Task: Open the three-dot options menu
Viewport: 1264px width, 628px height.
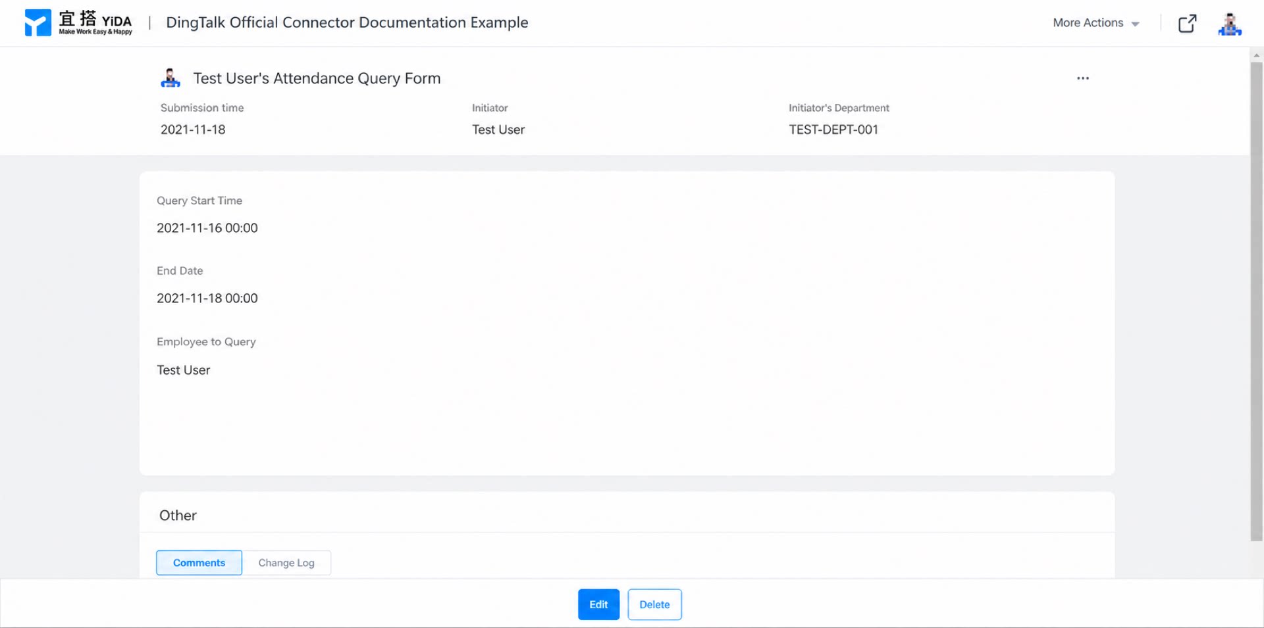Action: click(1083, 78)
